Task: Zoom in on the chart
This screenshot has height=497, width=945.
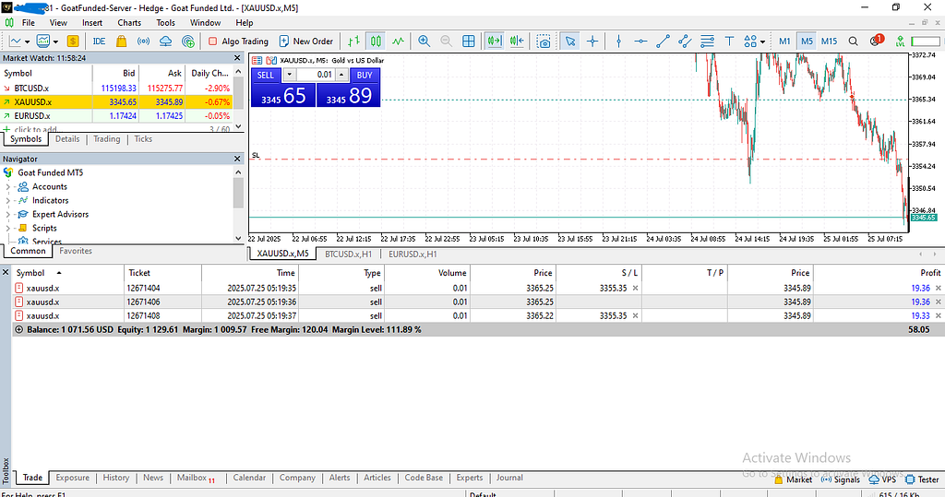Action: [425, 41]
